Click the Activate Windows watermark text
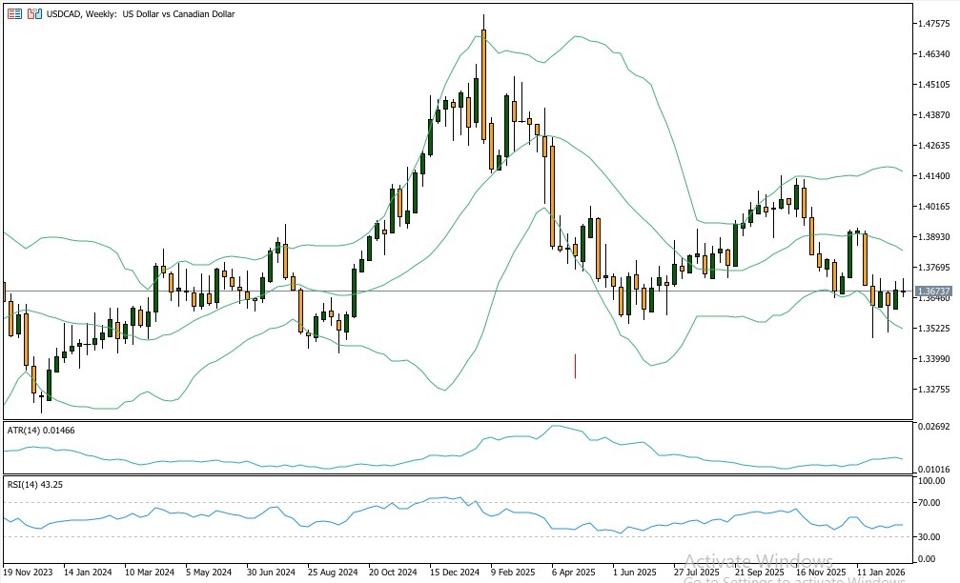Viewport: 960px width, 583px height. point(760,562)
